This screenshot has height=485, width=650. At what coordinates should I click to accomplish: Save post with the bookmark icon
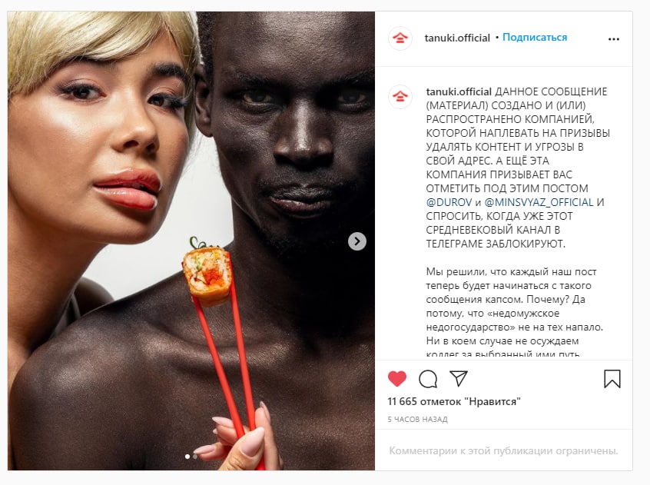pos(612,379)
